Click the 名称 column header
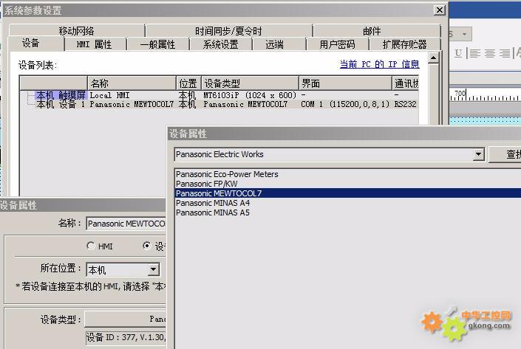This screenshot has height=349, width=521. (x=132, y=83)
